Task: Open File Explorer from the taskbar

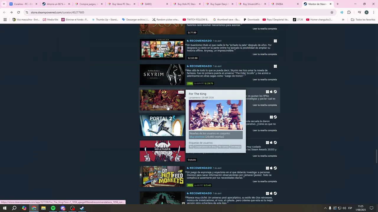Action: (x=43, y=208)
